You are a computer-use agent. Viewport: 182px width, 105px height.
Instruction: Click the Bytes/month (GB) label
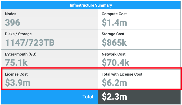20,54
